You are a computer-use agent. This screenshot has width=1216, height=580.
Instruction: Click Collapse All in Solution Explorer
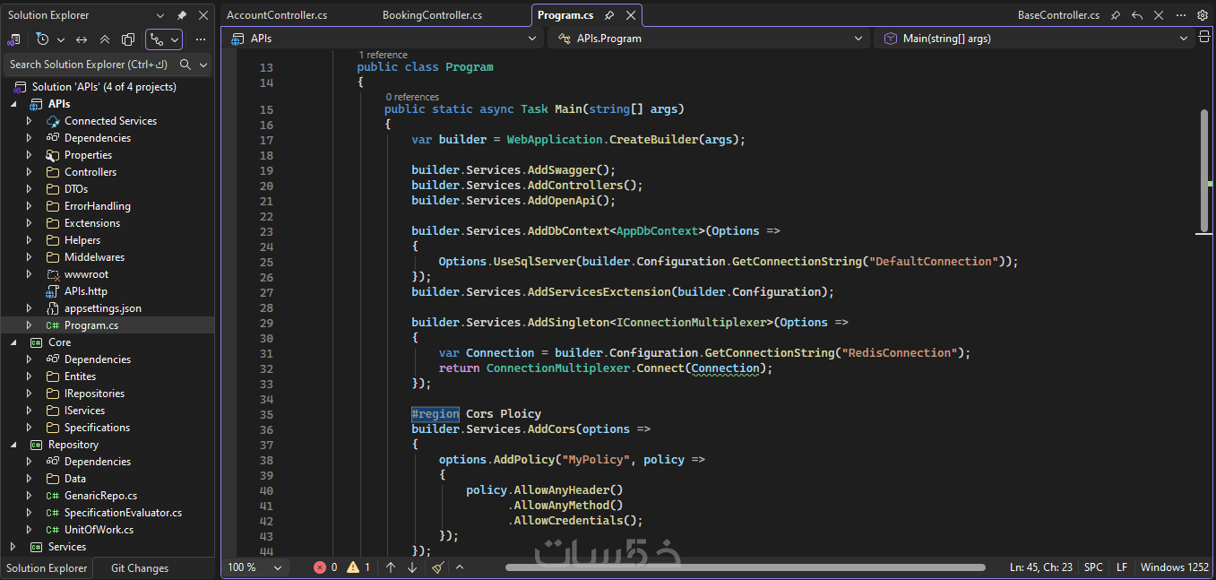coord(105,39)
